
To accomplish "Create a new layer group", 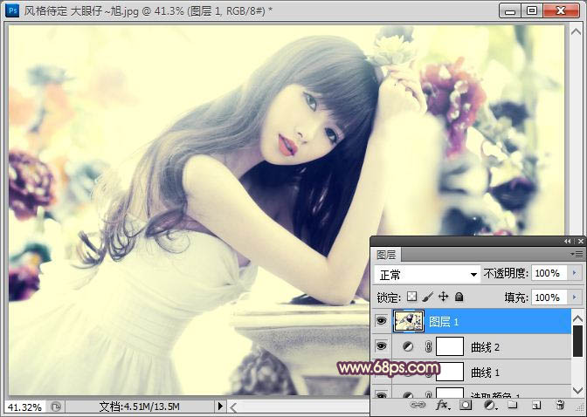I will coord(513,406).
